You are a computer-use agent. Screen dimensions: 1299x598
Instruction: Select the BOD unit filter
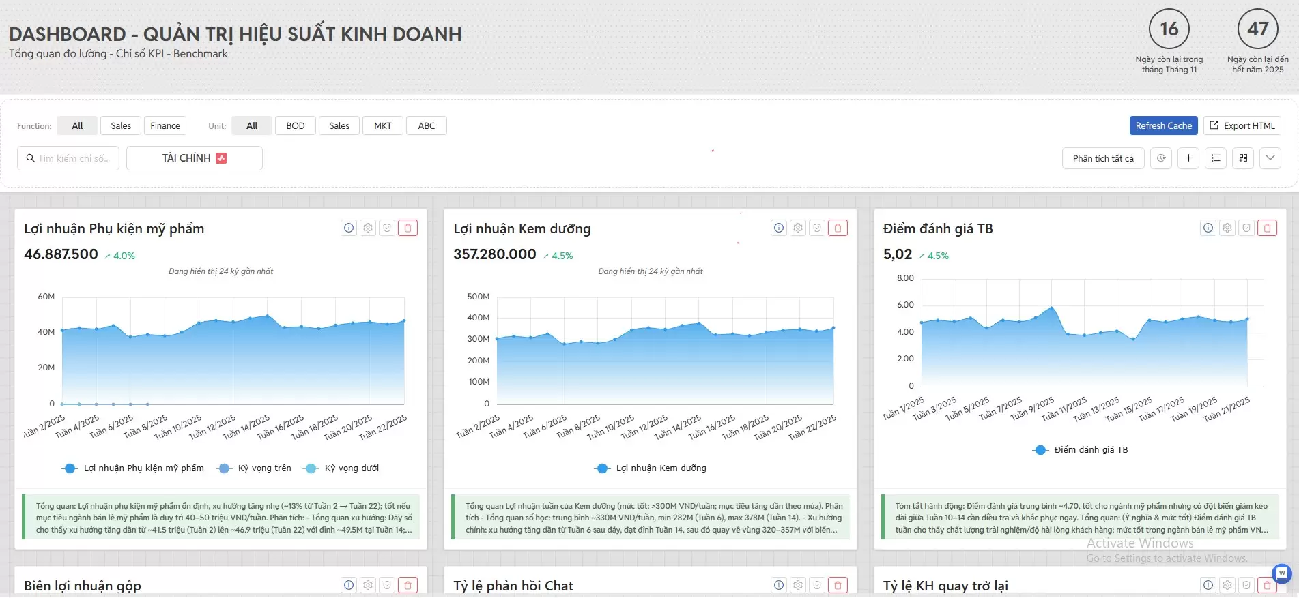click(296, 126)
